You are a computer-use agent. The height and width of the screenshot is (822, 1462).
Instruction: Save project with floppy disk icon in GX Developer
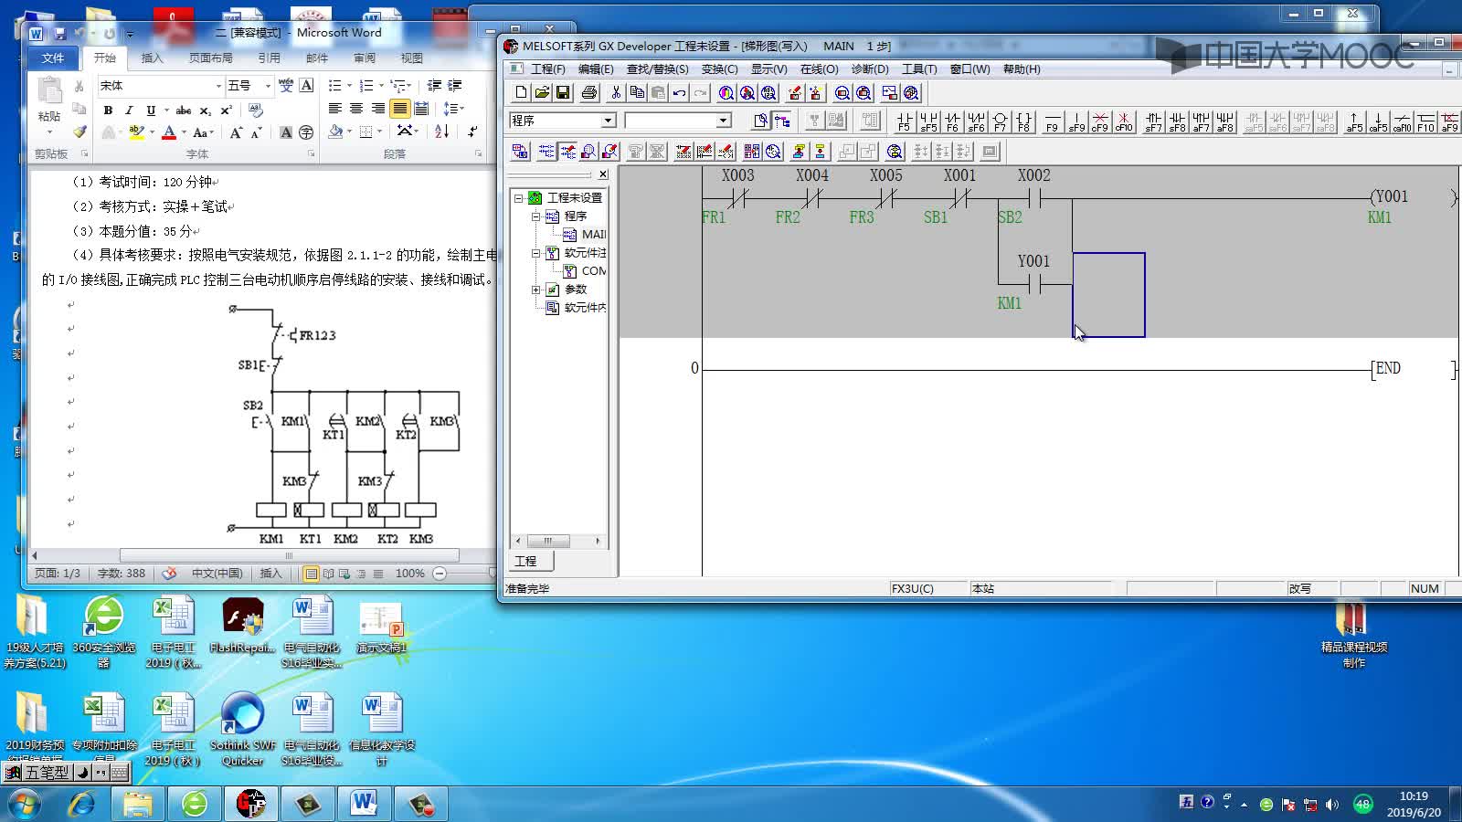(563, 93)
